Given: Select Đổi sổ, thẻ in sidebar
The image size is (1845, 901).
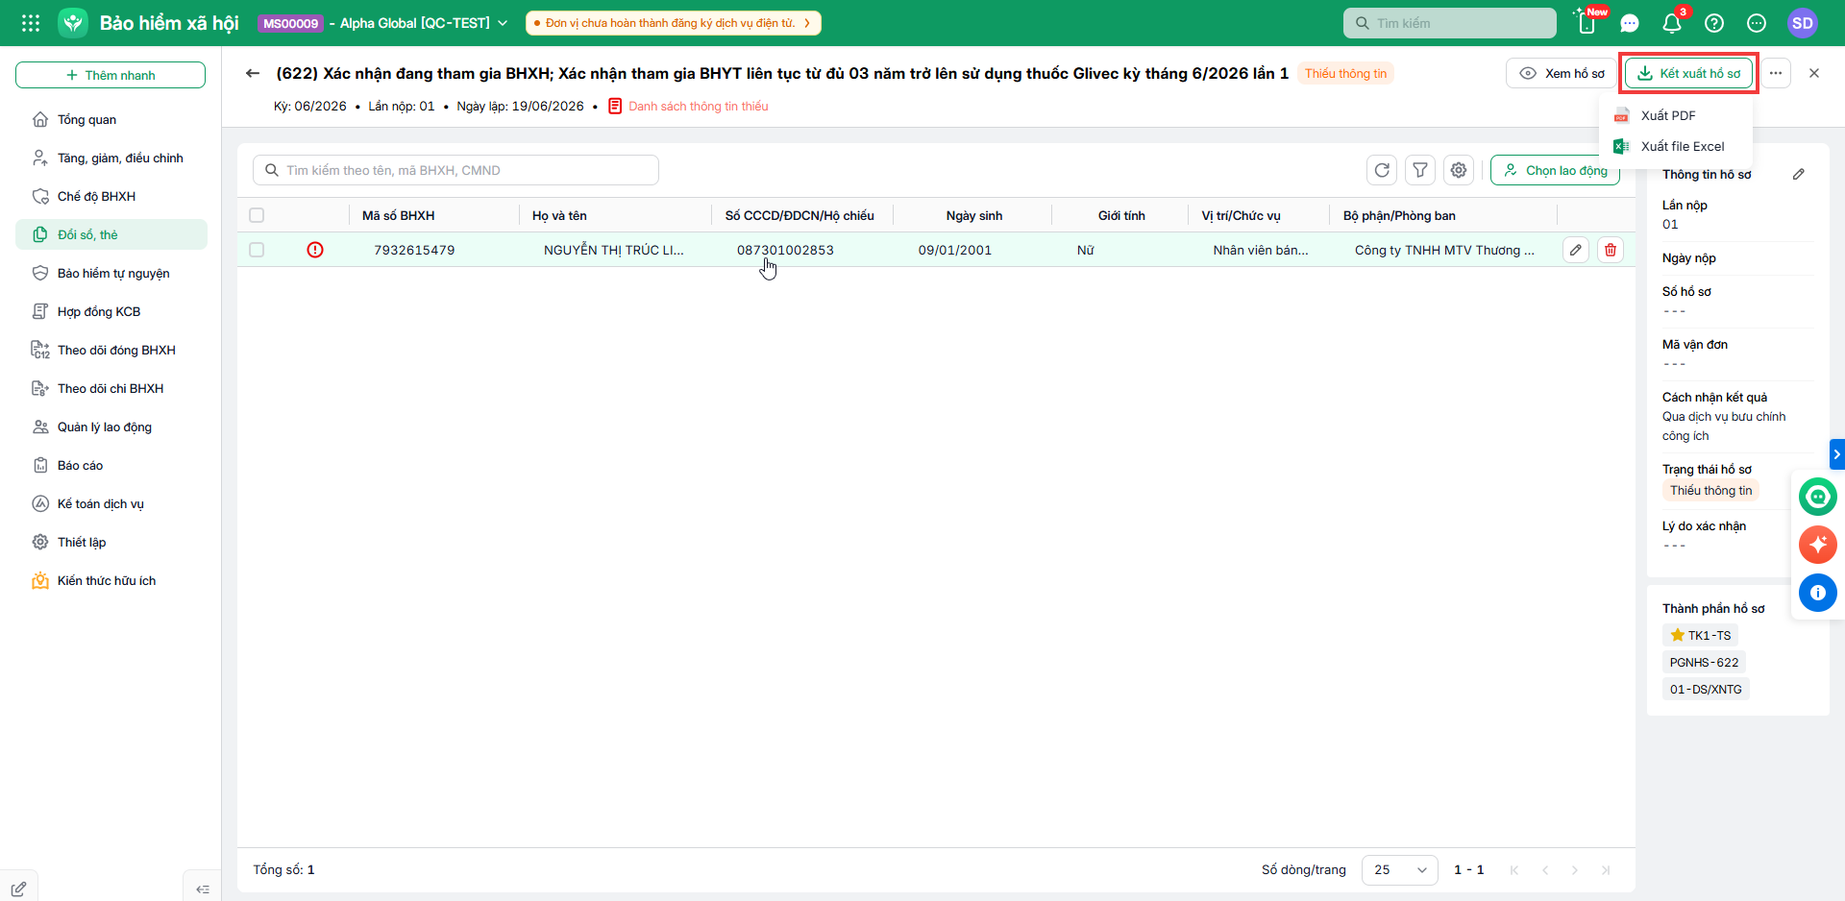Looking at the screenshot, I should coord(111,234).
